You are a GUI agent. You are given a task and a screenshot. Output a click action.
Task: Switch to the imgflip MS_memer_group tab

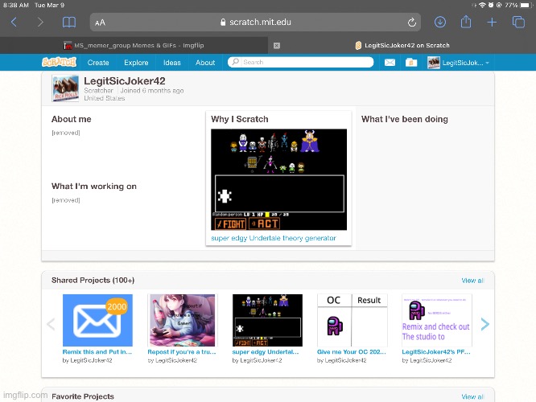tap(137, 45)
